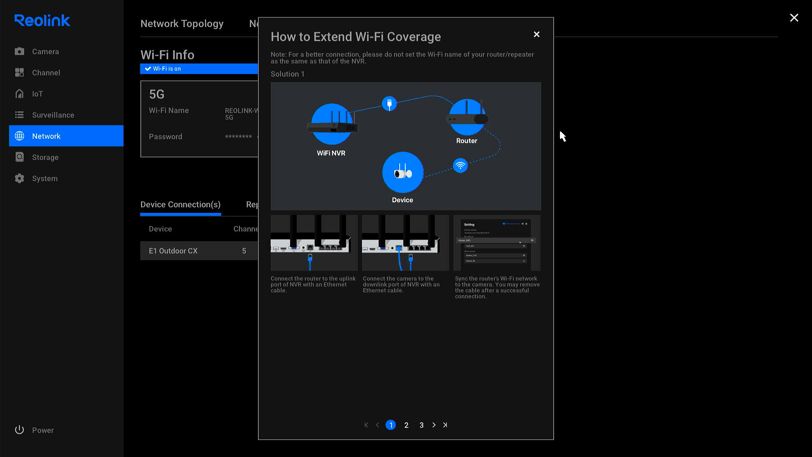812x457 pixels.
Task: Toggle the Wi-Fi is on checkbox
Action: [x=148, y=69]
